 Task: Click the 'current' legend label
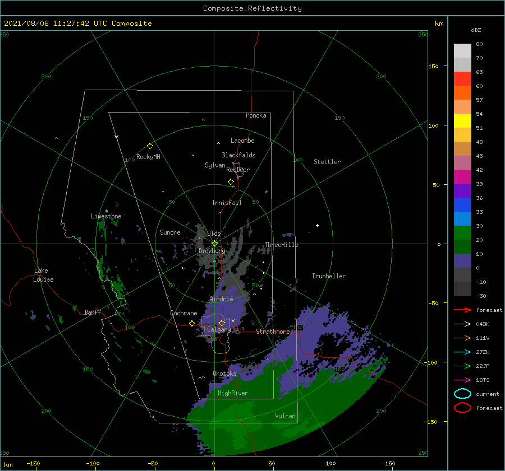[487, 394]
